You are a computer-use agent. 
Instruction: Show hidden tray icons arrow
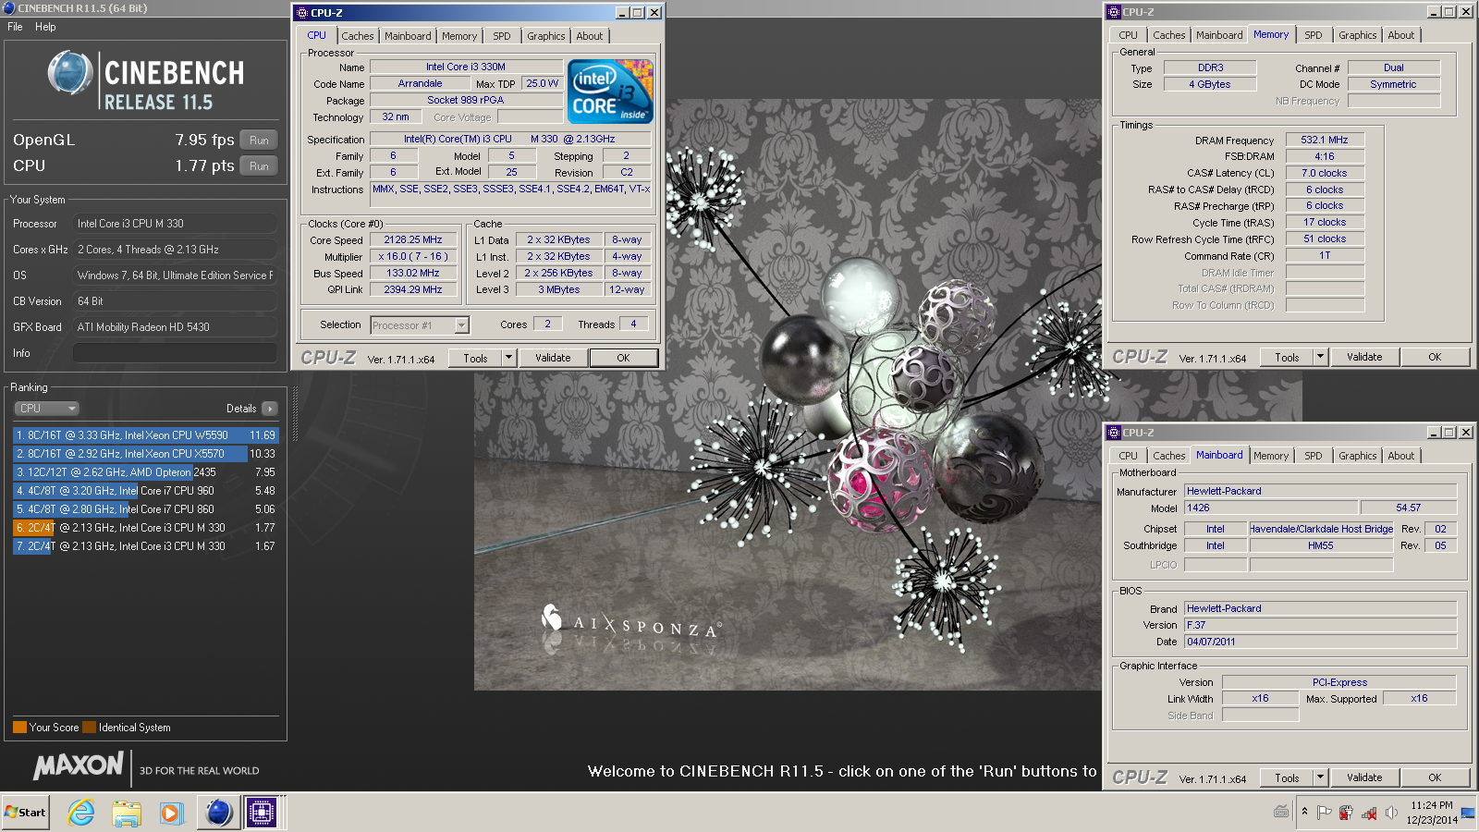(x=1304, y=812)
